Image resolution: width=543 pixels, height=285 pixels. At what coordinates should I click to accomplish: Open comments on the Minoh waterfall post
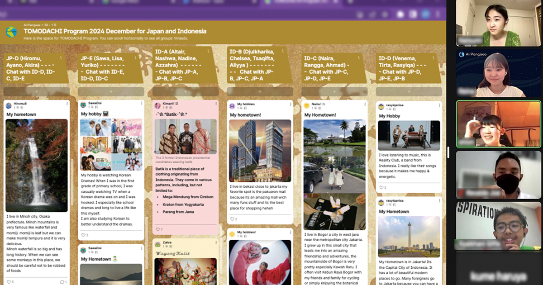coord(62,281)
